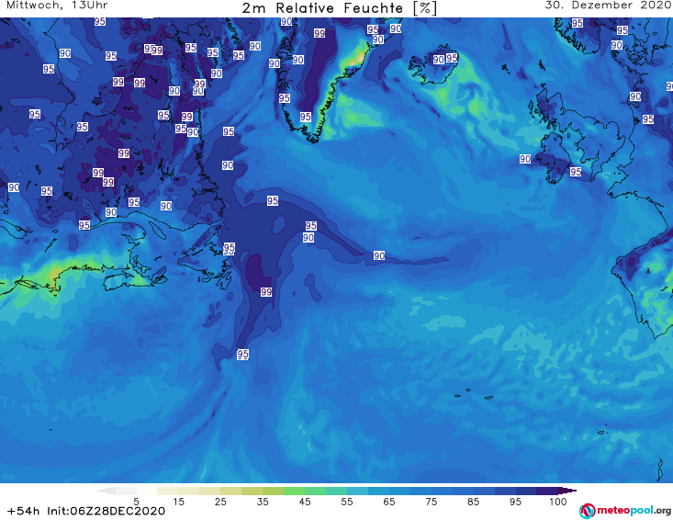Click the meteopool.org logo

click(x=625, y=511)
